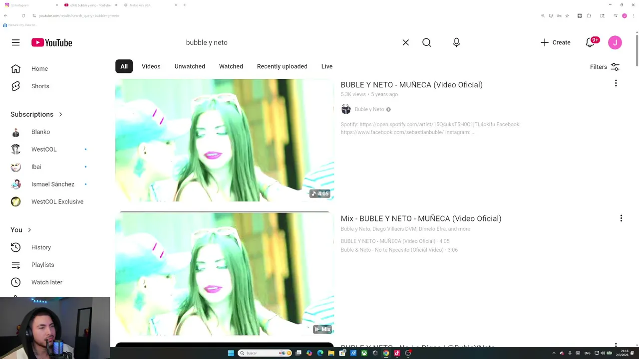Open Microsoft Edge from taskbar
This screenshot has height=359, width=639.
320,353
